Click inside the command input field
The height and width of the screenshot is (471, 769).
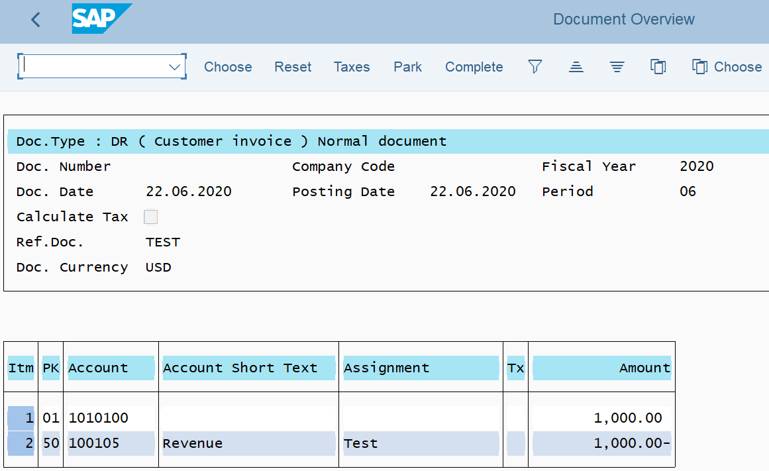tap(94, 66)
